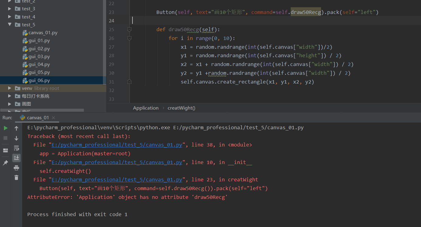Click the folder icon next to test_4
Image resolution: width=421 pixels, height=227 pixels.
(18, 17)
